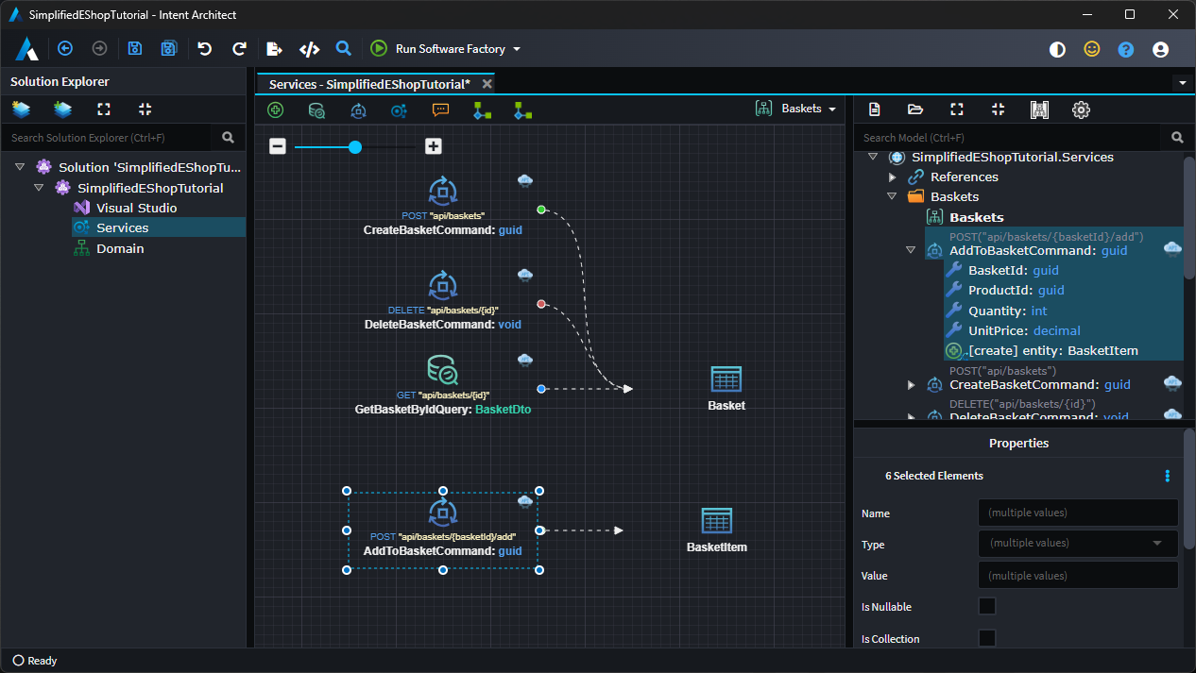Collapse the Solution 'SimplifiedEShopTu...' node
The height and width of the screenshot is (673, 1196).
pos(20,167)
